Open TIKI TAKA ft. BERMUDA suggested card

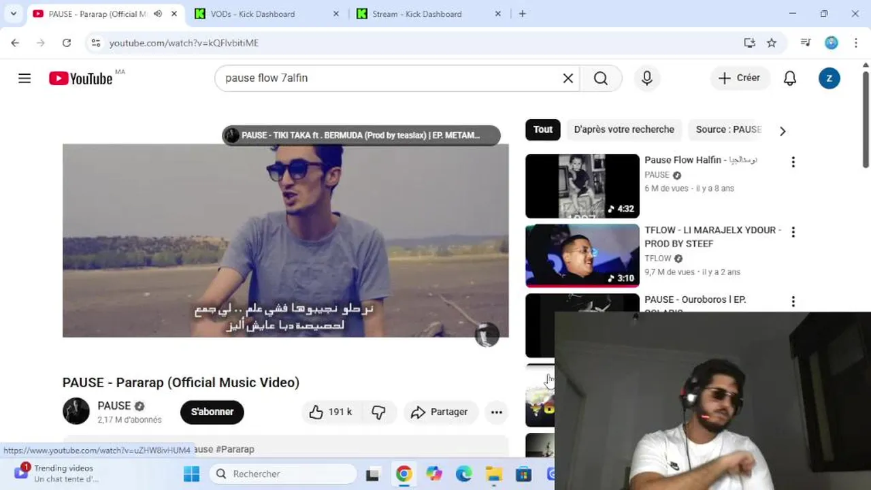[x=361, y=135]
